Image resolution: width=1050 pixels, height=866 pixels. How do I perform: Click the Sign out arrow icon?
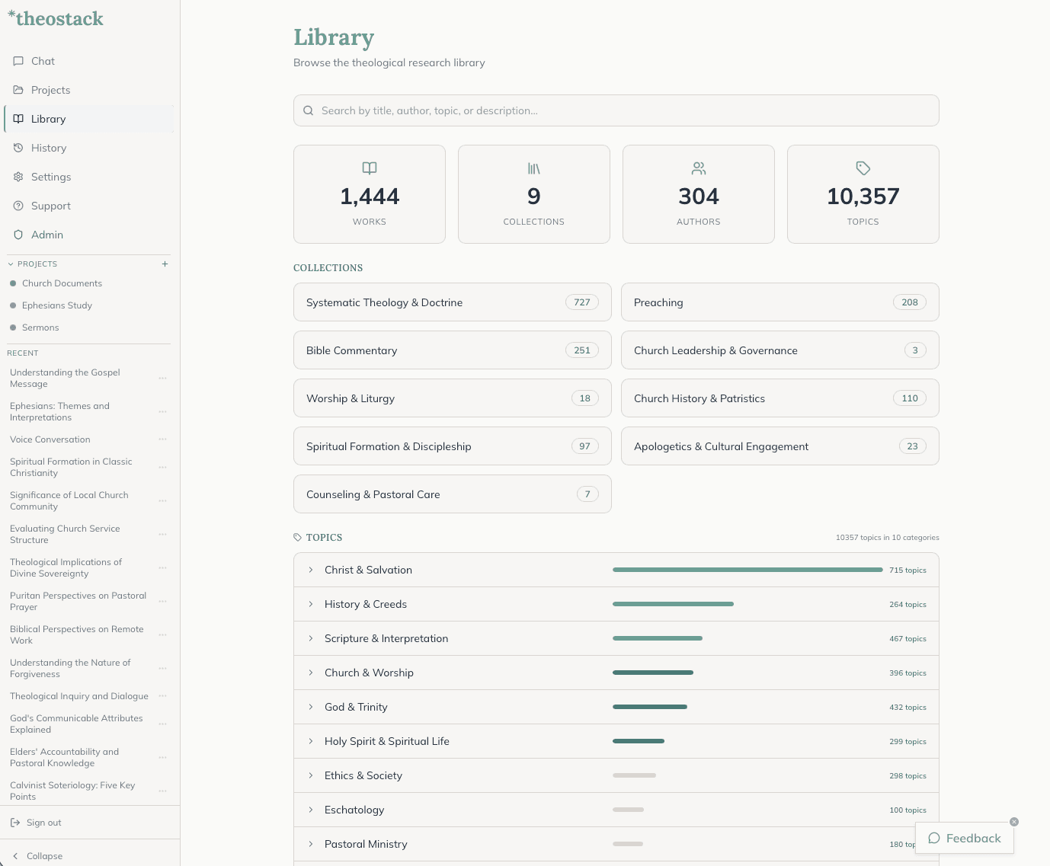15,823
